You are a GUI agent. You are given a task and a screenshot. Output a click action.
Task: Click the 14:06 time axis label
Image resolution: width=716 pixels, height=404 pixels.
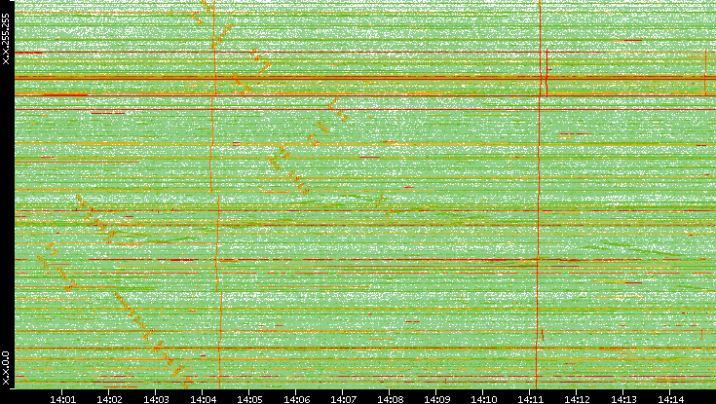point(296,399)
